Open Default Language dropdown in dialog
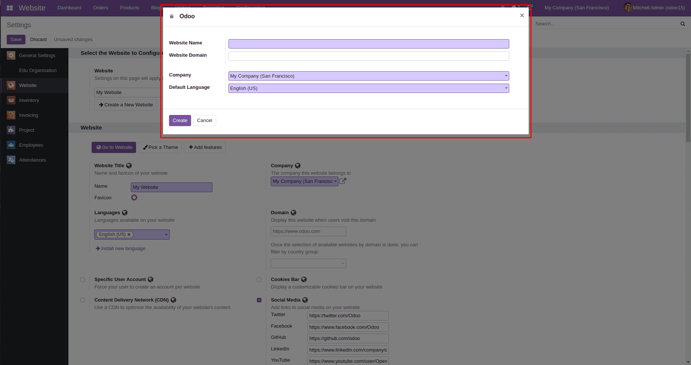The image size is (691, 365). 369,88
